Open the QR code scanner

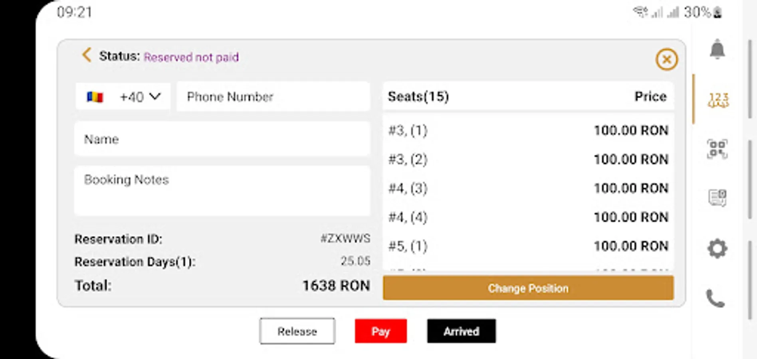click(717, 149)
